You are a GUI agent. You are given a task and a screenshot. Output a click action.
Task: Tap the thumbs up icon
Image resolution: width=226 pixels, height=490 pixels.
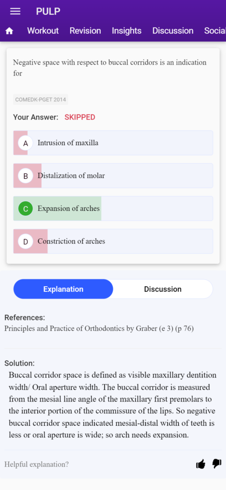click(201, 464)
